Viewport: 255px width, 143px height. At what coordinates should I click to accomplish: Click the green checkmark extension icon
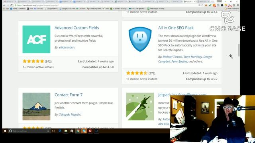click(x=210, y=5)
